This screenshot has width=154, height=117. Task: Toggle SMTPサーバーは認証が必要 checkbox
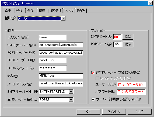93,73
